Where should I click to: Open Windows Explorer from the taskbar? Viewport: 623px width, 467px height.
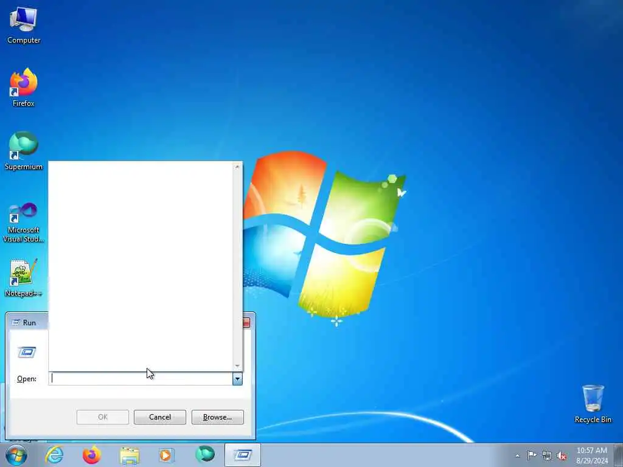[x=130, y=455]
